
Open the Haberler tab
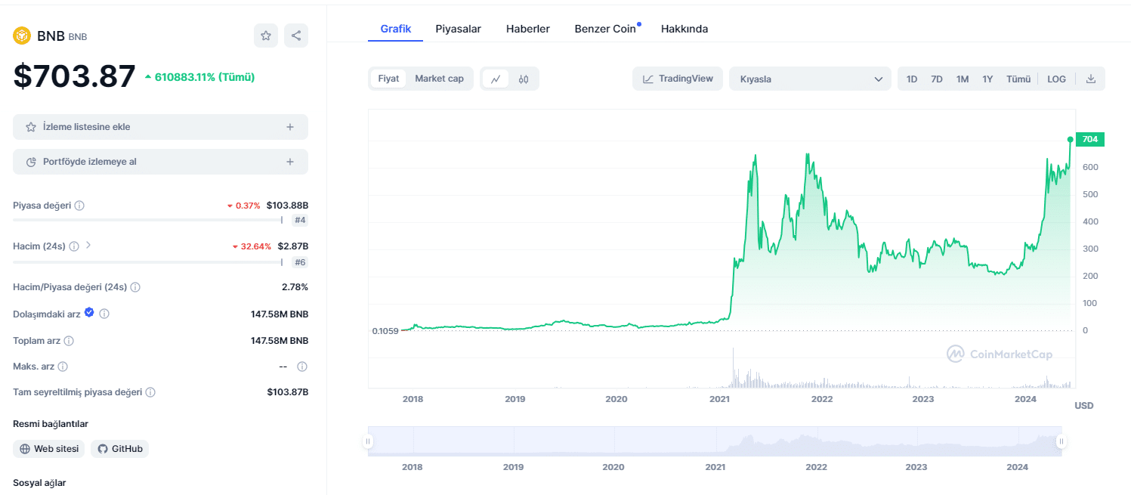tap(527, 29)
